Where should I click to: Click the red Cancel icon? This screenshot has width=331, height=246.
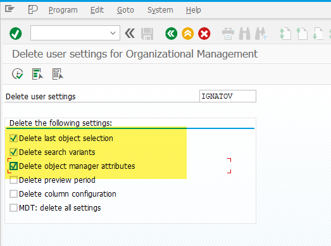click(x=204, y=34)
